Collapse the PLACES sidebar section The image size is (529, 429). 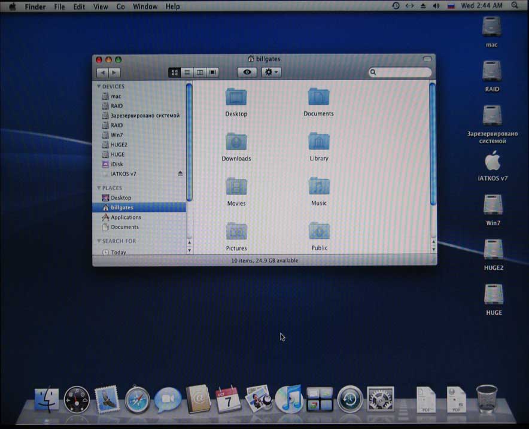pos(99,188)
